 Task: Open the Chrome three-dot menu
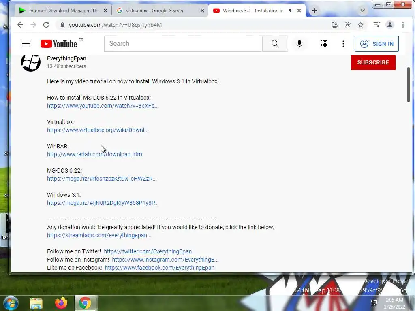(x=403, y=25)
